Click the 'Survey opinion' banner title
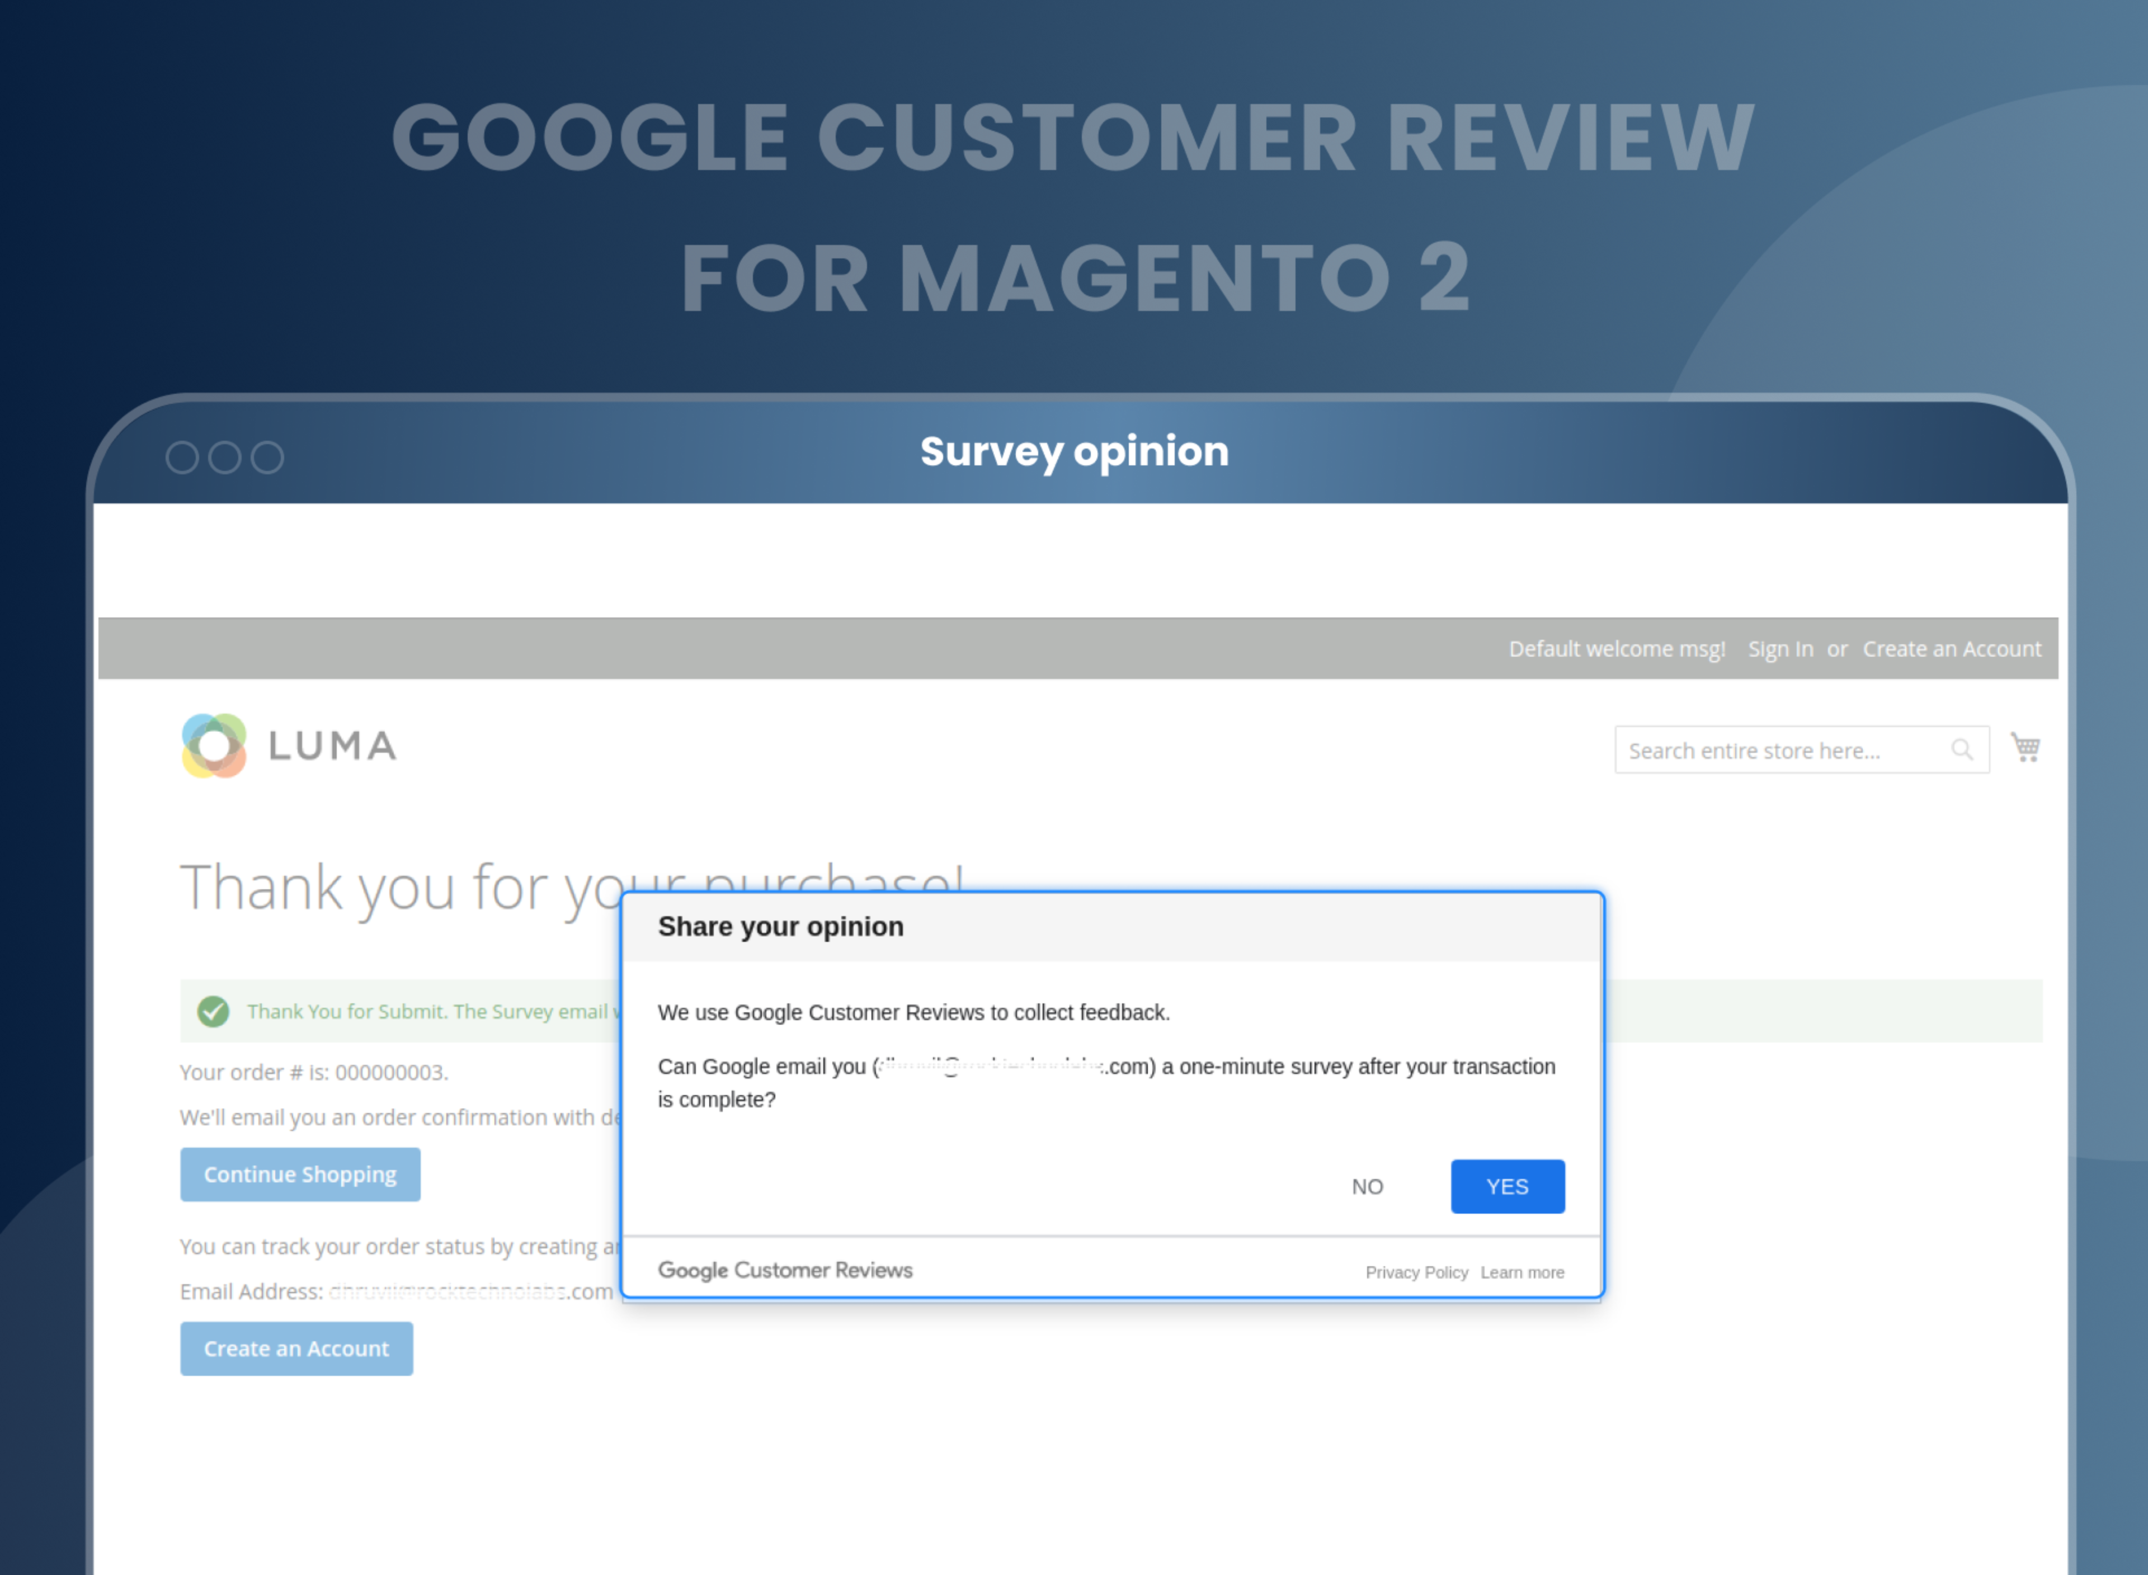 click(1075, 452)
